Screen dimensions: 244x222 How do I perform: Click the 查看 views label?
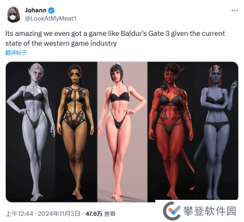tap(110, 214)
